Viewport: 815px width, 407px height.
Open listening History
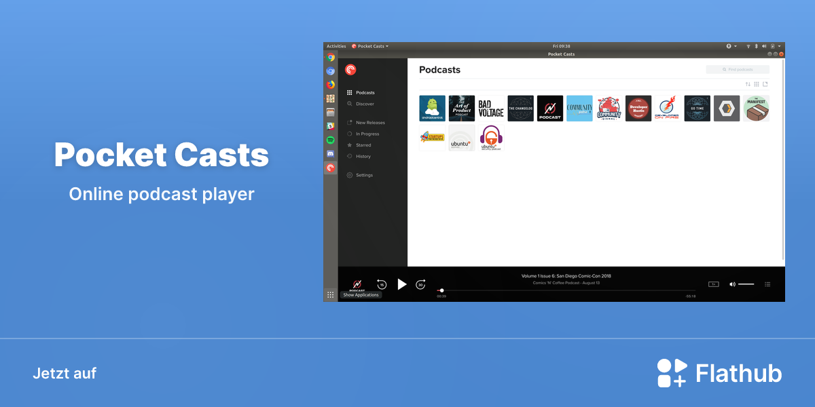tap(359, 156)
